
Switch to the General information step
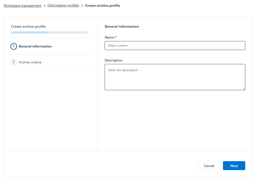[35, 46]
